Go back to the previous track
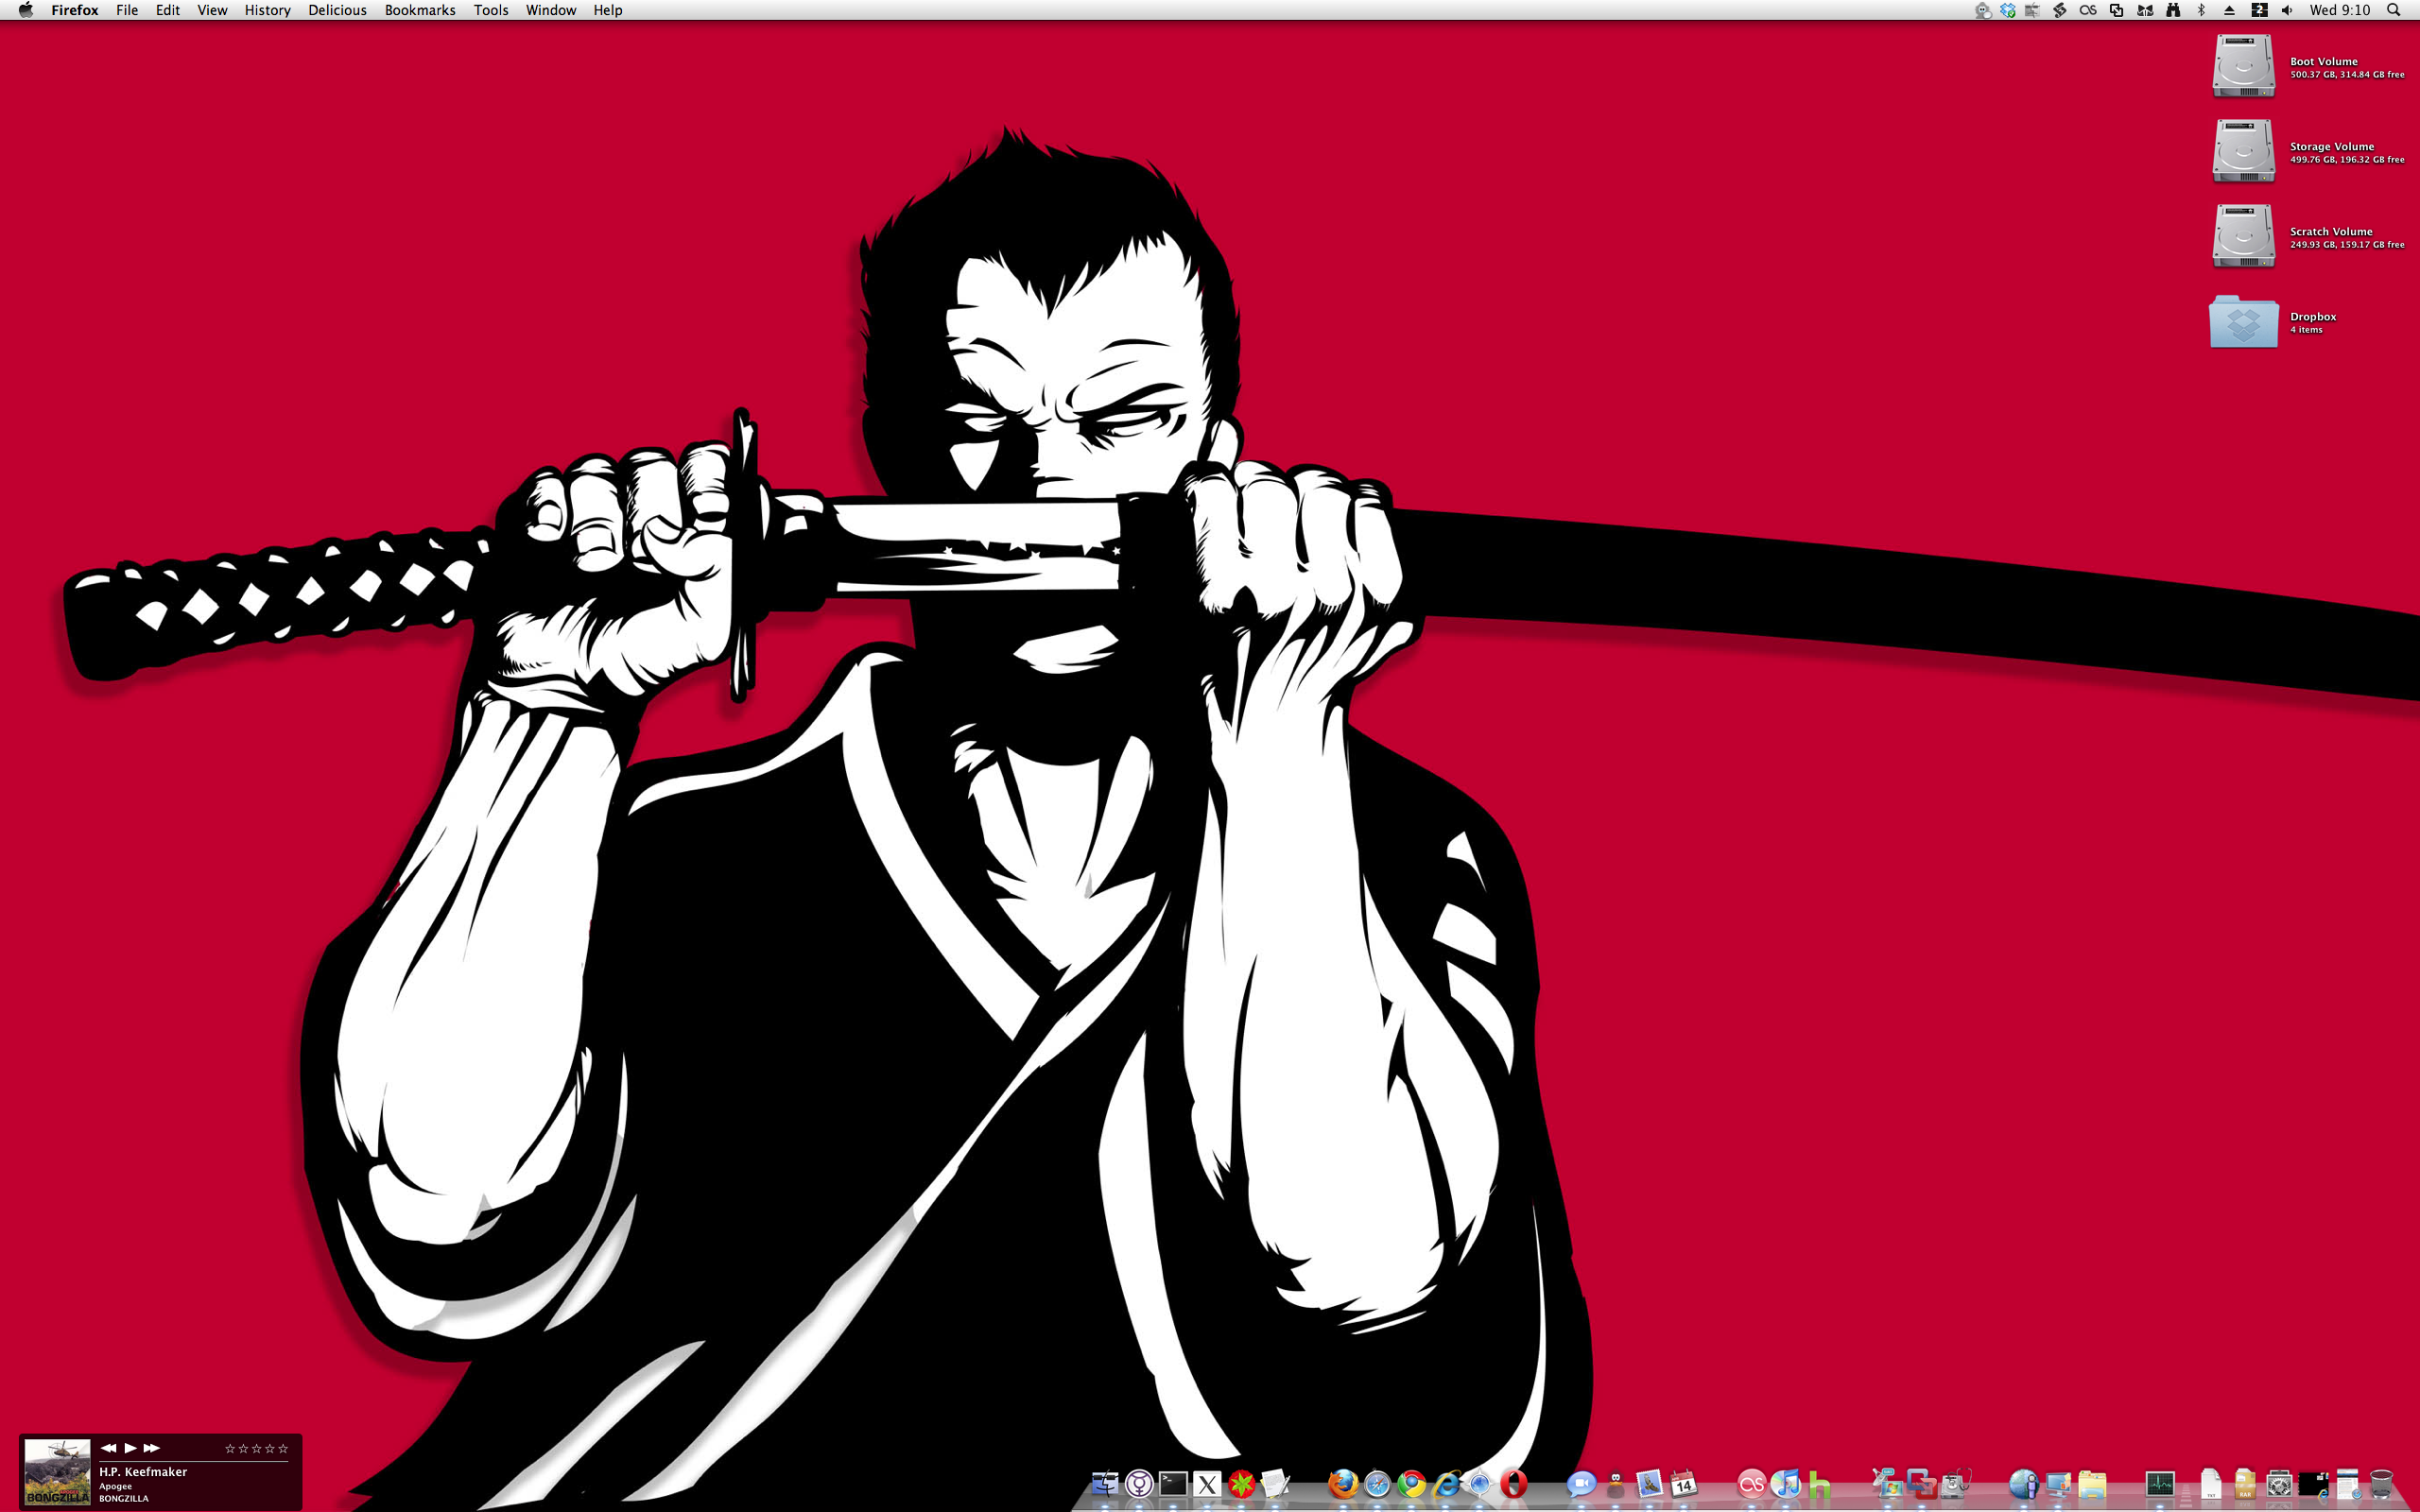 click(x=108, y=1447)
